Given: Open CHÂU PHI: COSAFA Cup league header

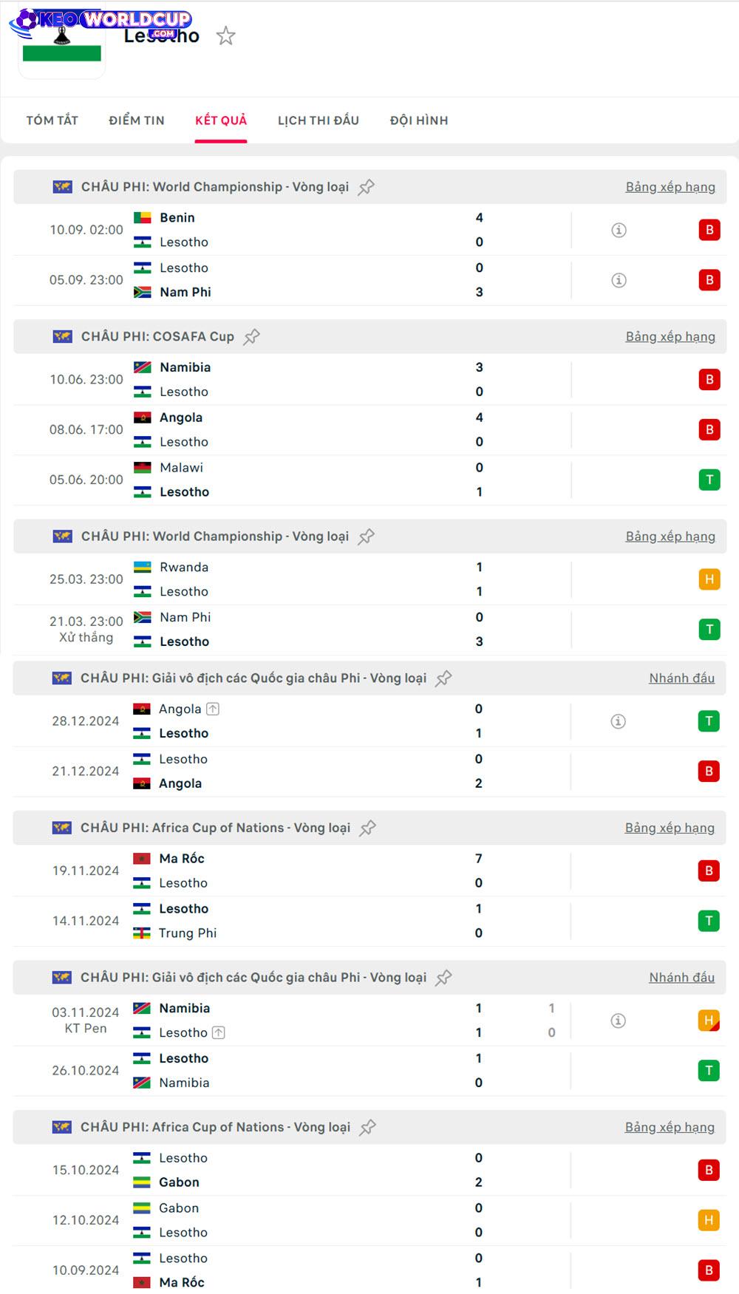Looking at the screenshot, I should (157, 337).
